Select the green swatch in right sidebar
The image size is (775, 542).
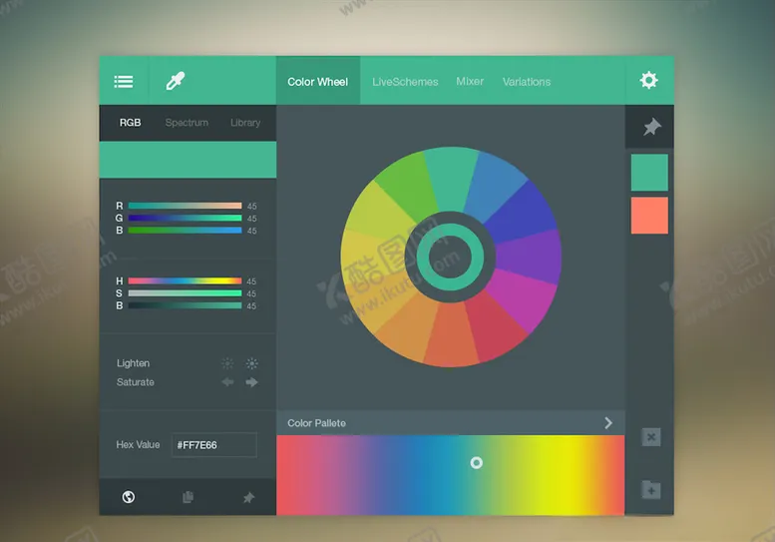[x=649, y=172]
